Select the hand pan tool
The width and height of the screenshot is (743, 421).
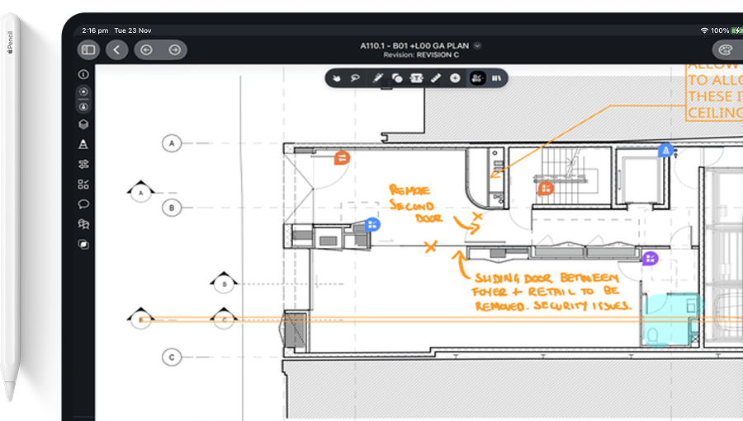(x=336, y=78)
